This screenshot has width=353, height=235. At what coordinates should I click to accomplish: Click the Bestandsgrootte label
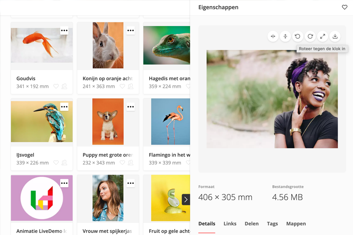point(288,187)
